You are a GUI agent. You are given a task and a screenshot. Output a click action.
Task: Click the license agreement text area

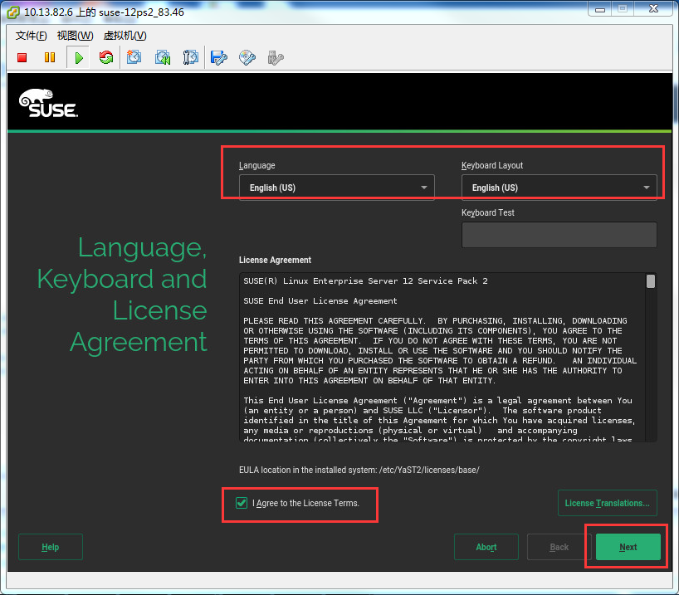[x=442, y=358]
